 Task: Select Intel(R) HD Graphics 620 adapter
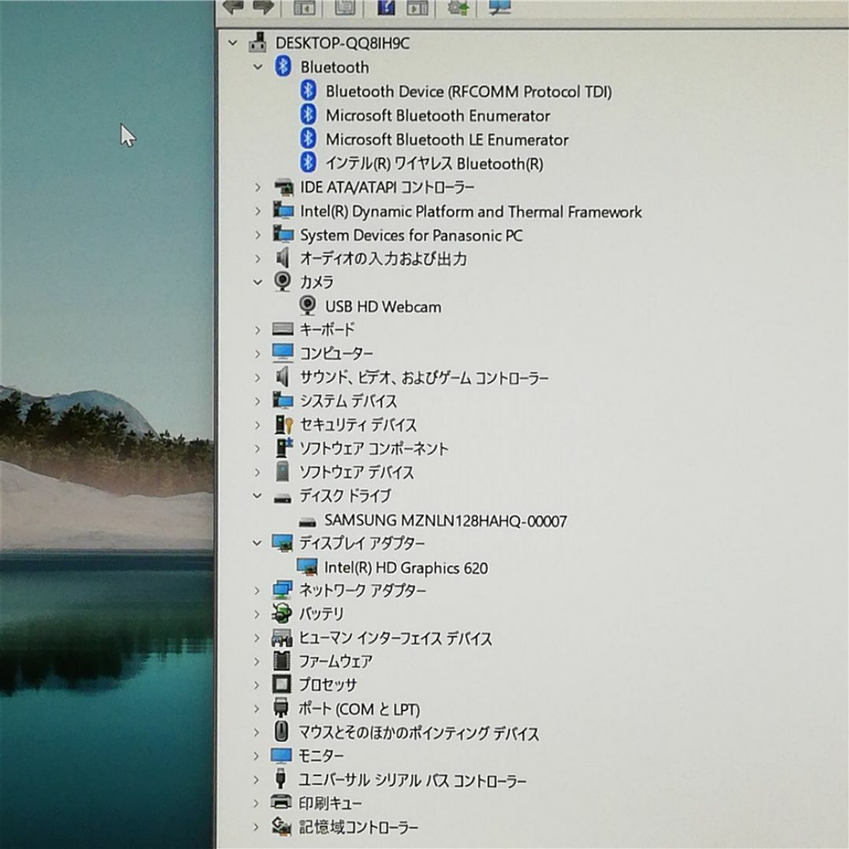coord(406,568)
